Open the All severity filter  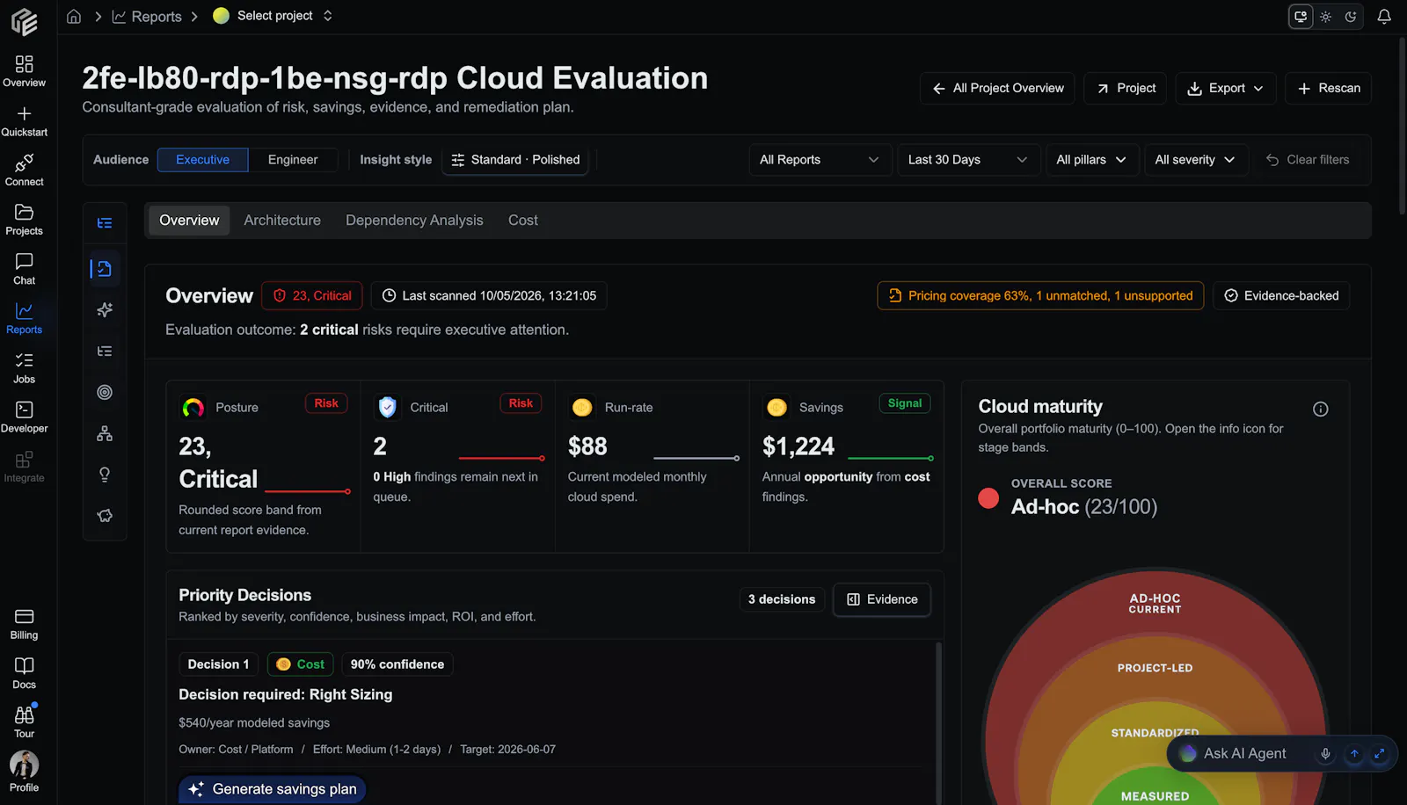1195,159
